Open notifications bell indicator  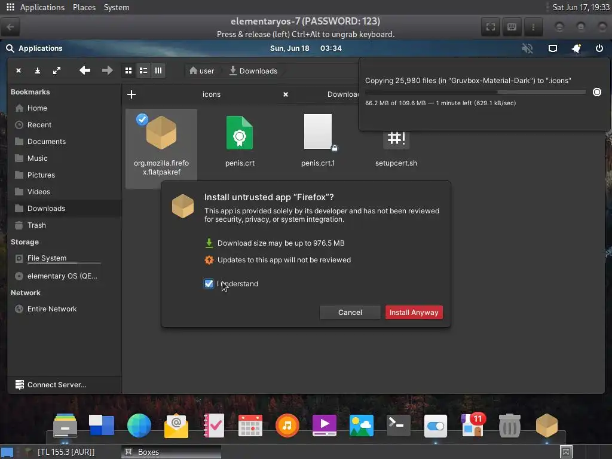click(x=576, y=48)
